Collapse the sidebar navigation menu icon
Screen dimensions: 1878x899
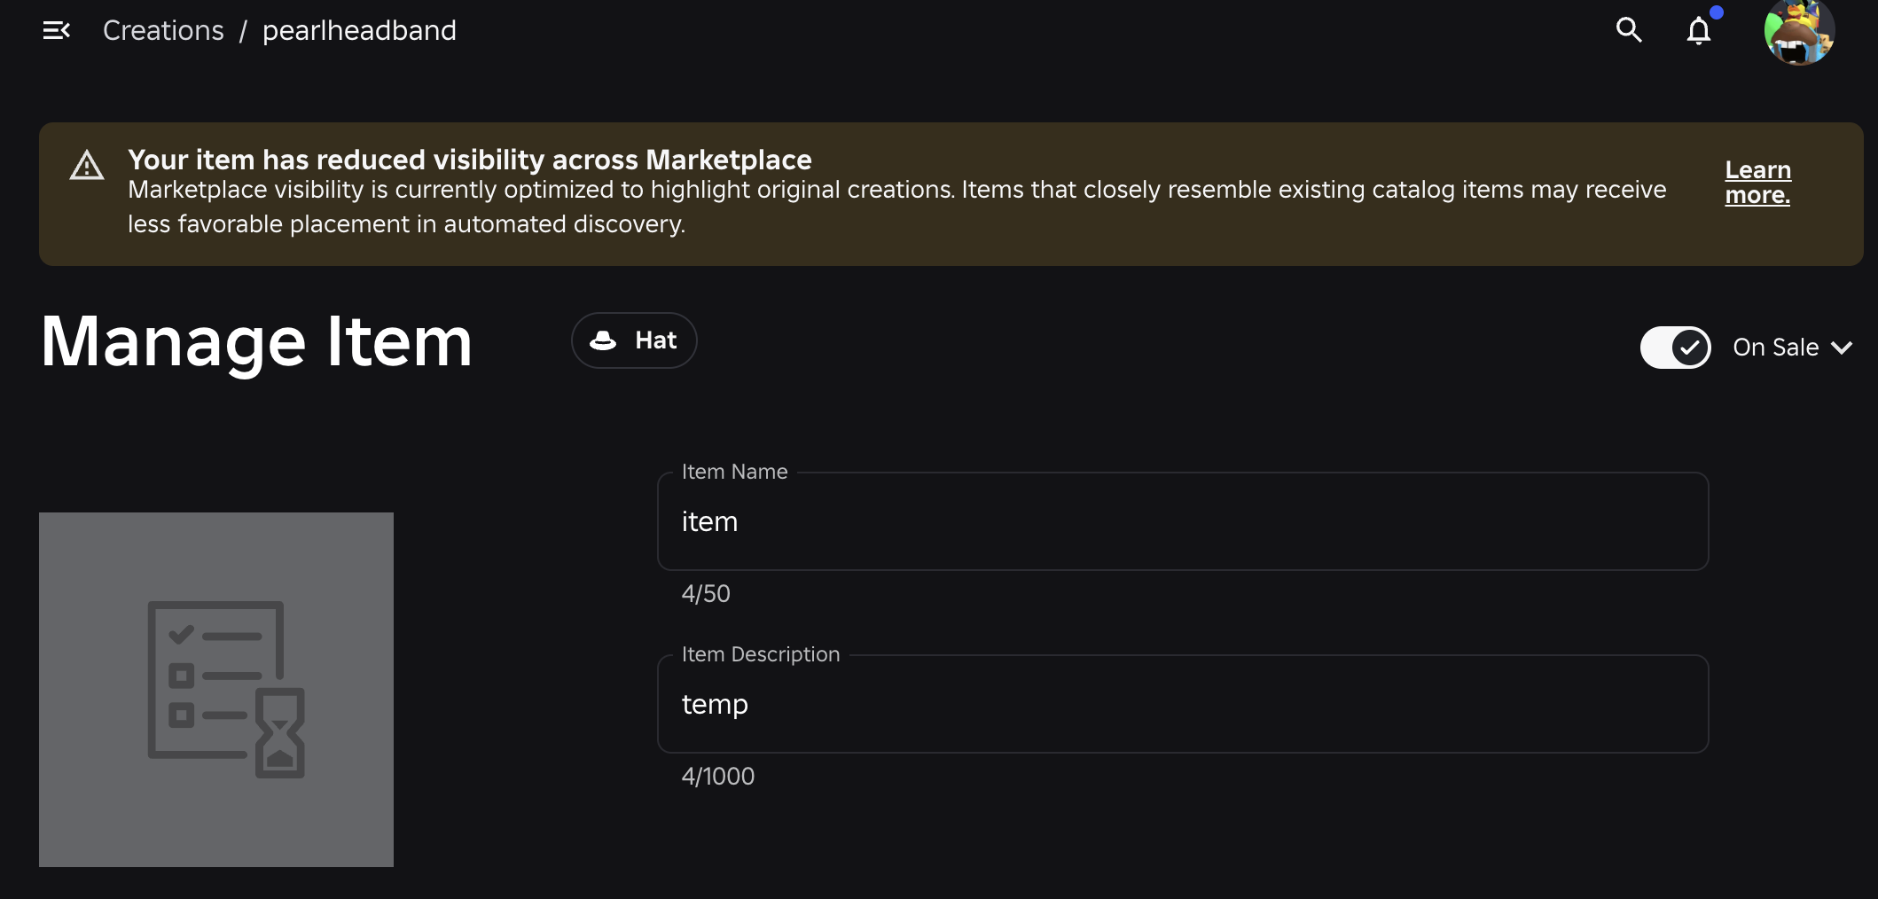coord(57,31)
